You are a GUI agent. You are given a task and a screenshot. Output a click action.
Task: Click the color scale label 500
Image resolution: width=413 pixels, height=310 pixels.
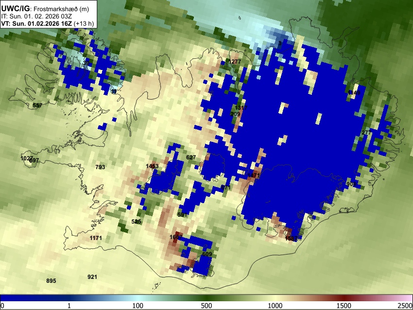[x=206, y=306]
